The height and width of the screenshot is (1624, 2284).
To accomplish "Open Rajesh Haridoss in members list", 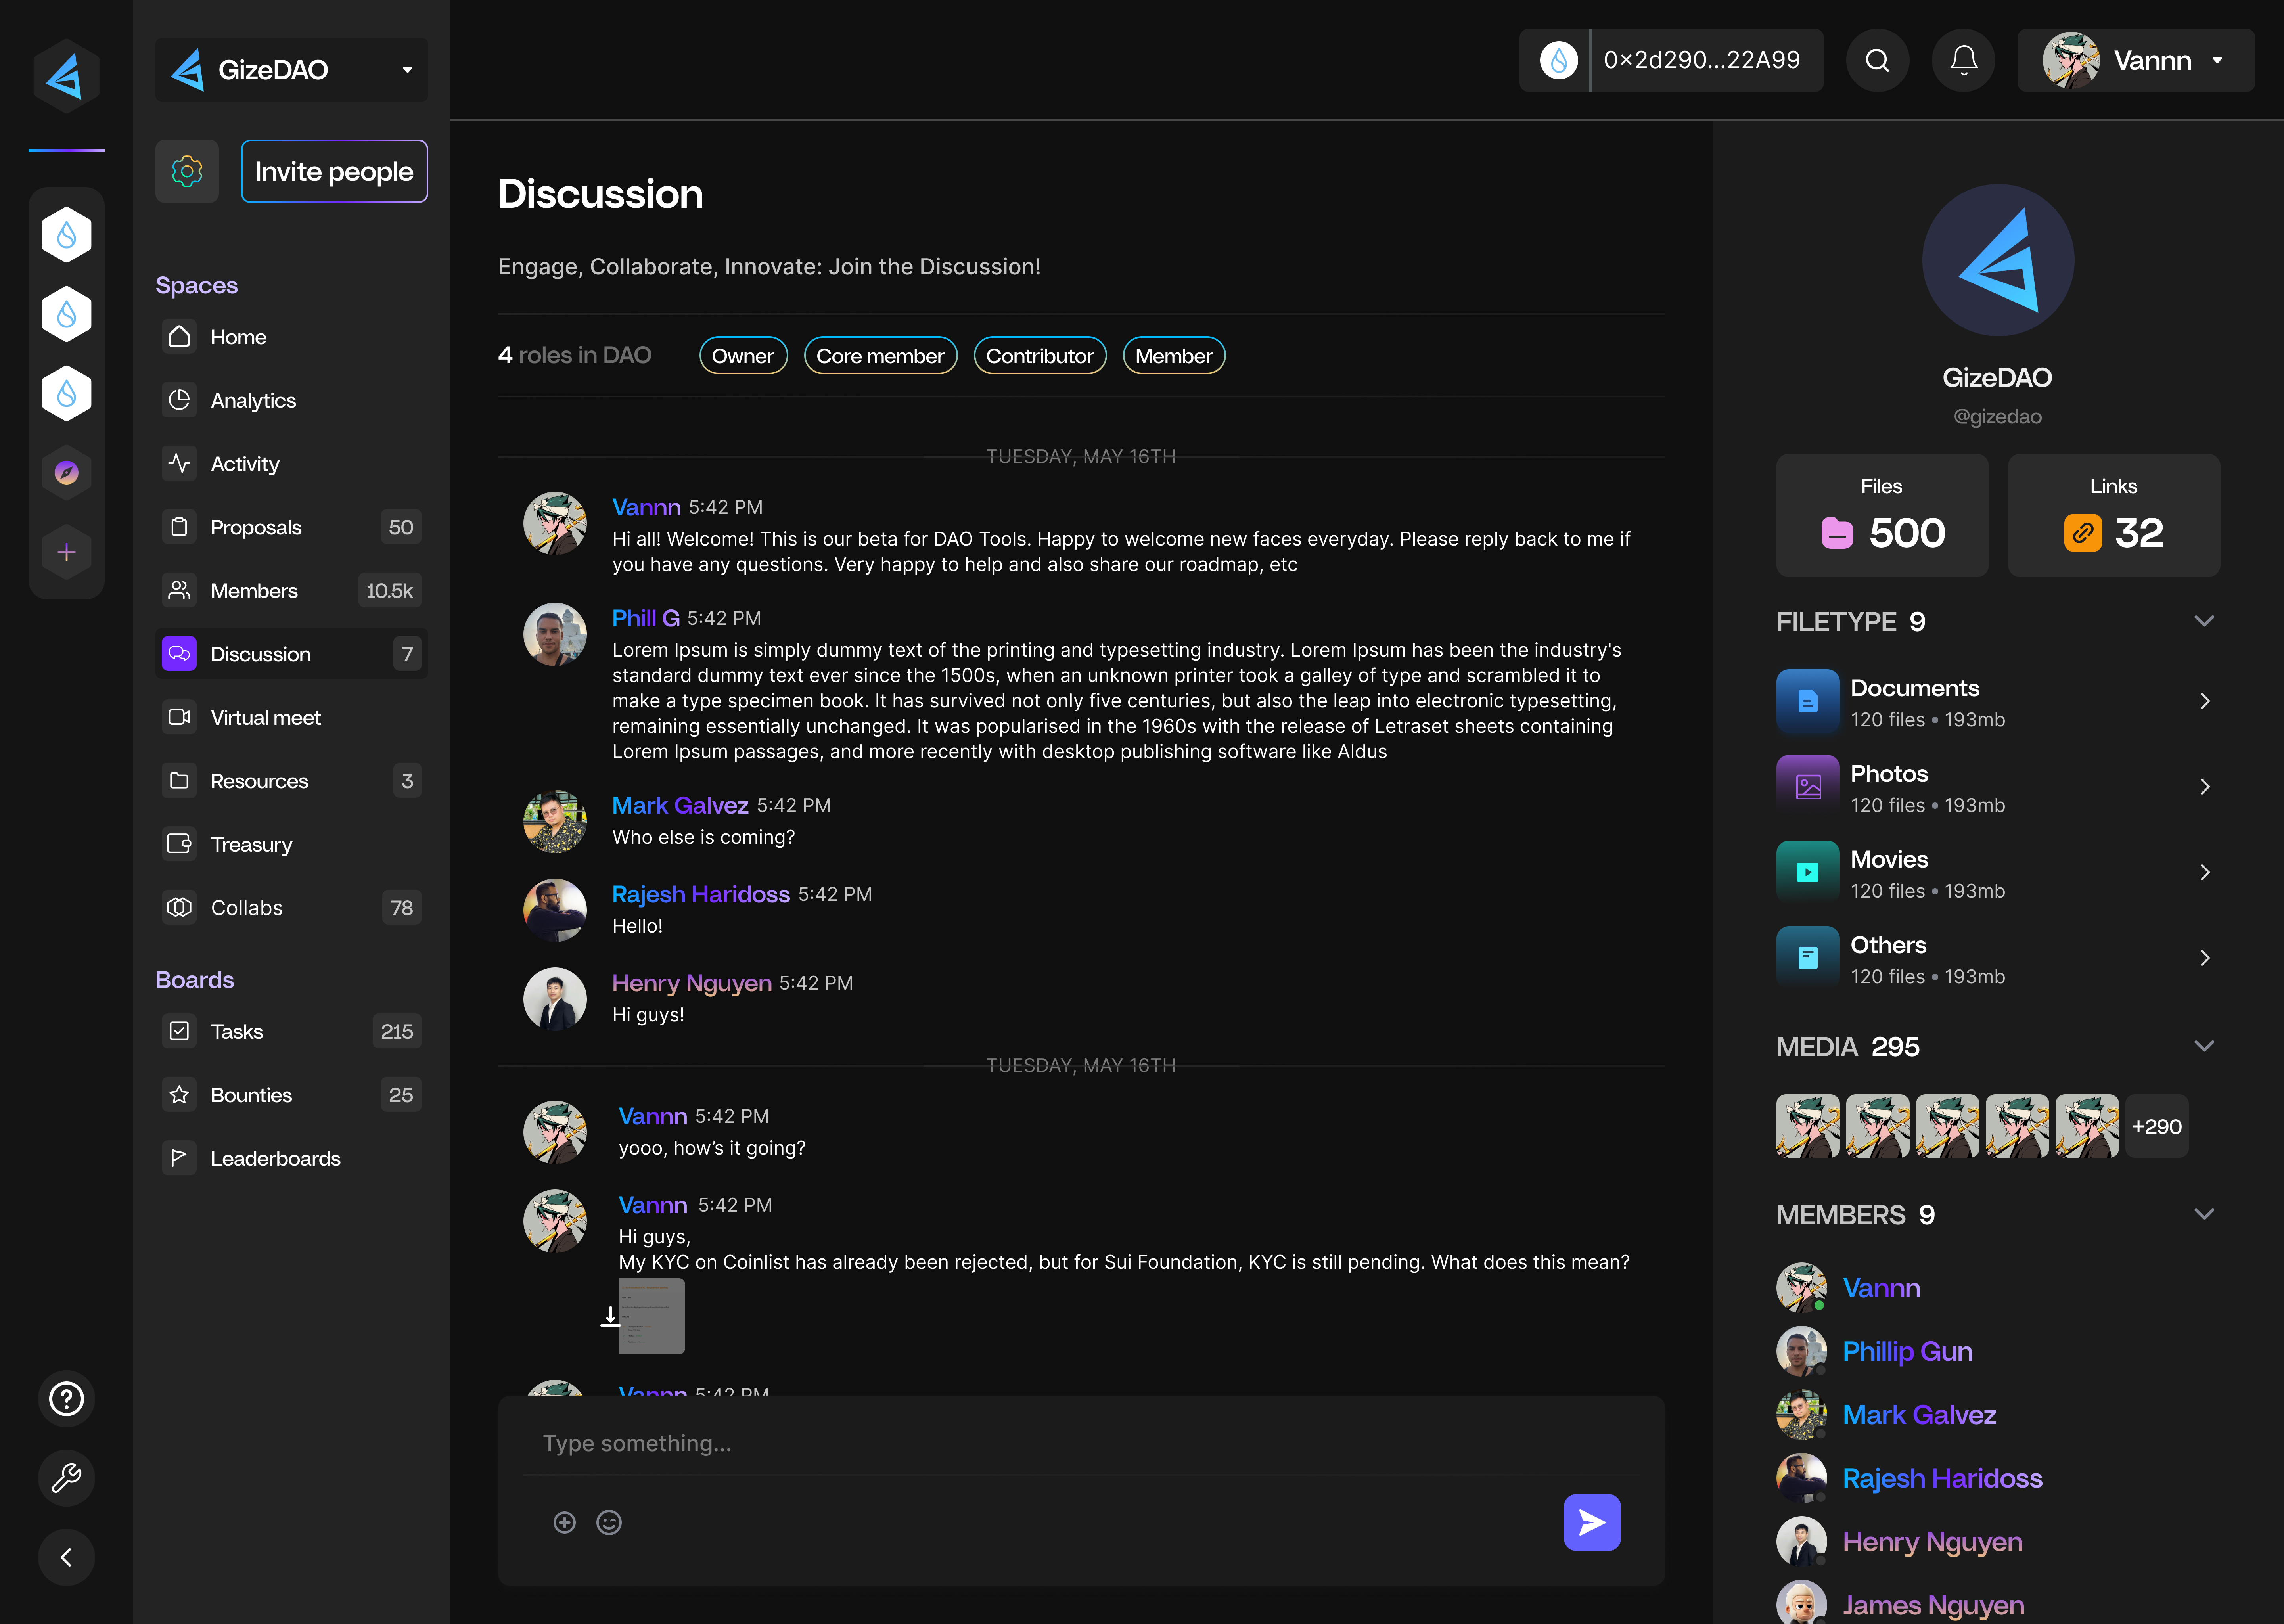I will tap(1942, 1478).
